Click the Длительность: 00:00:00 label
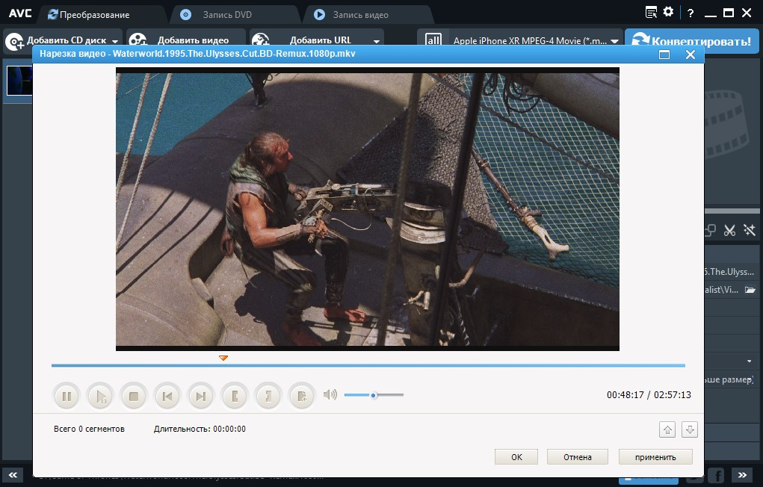Viewport: 763px width, 487px height. (200, 429)
